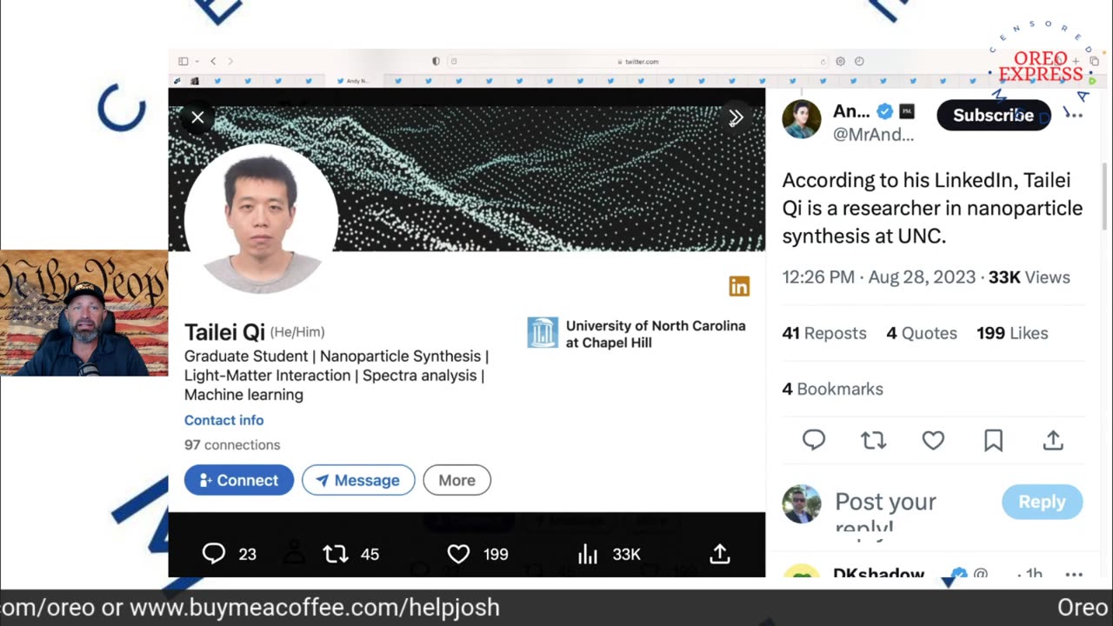
Task: Go back with Safari back arrow
Action: (213, 61)
